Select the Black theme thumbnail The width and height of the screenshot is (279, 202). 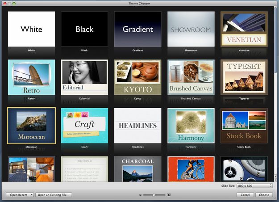[84, 29]
